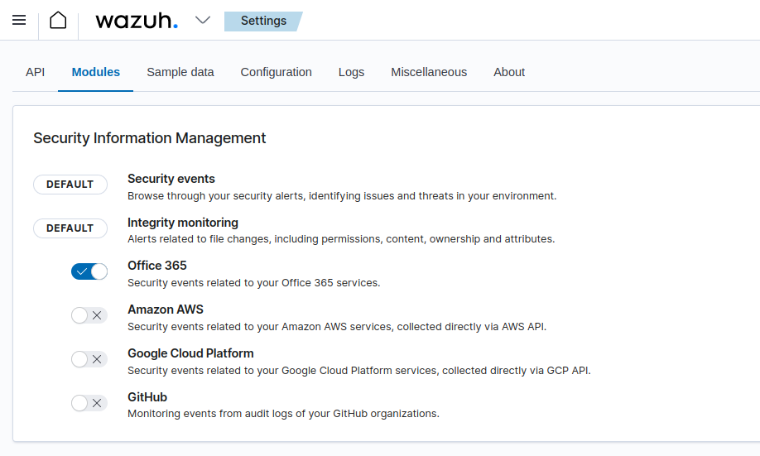Screen dimensions: 760x456
Task: Select the Modules tab
Action: 95,72
